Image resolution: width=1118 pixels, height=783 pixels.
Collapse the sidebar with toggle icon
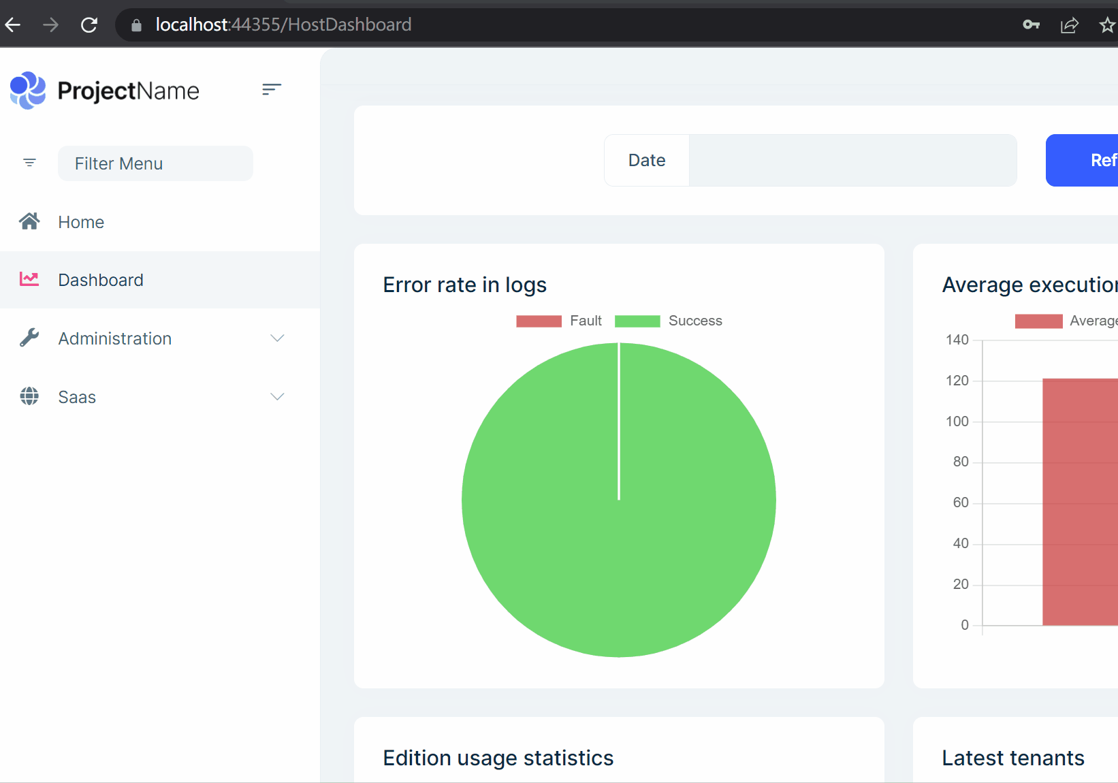point(272,89)
